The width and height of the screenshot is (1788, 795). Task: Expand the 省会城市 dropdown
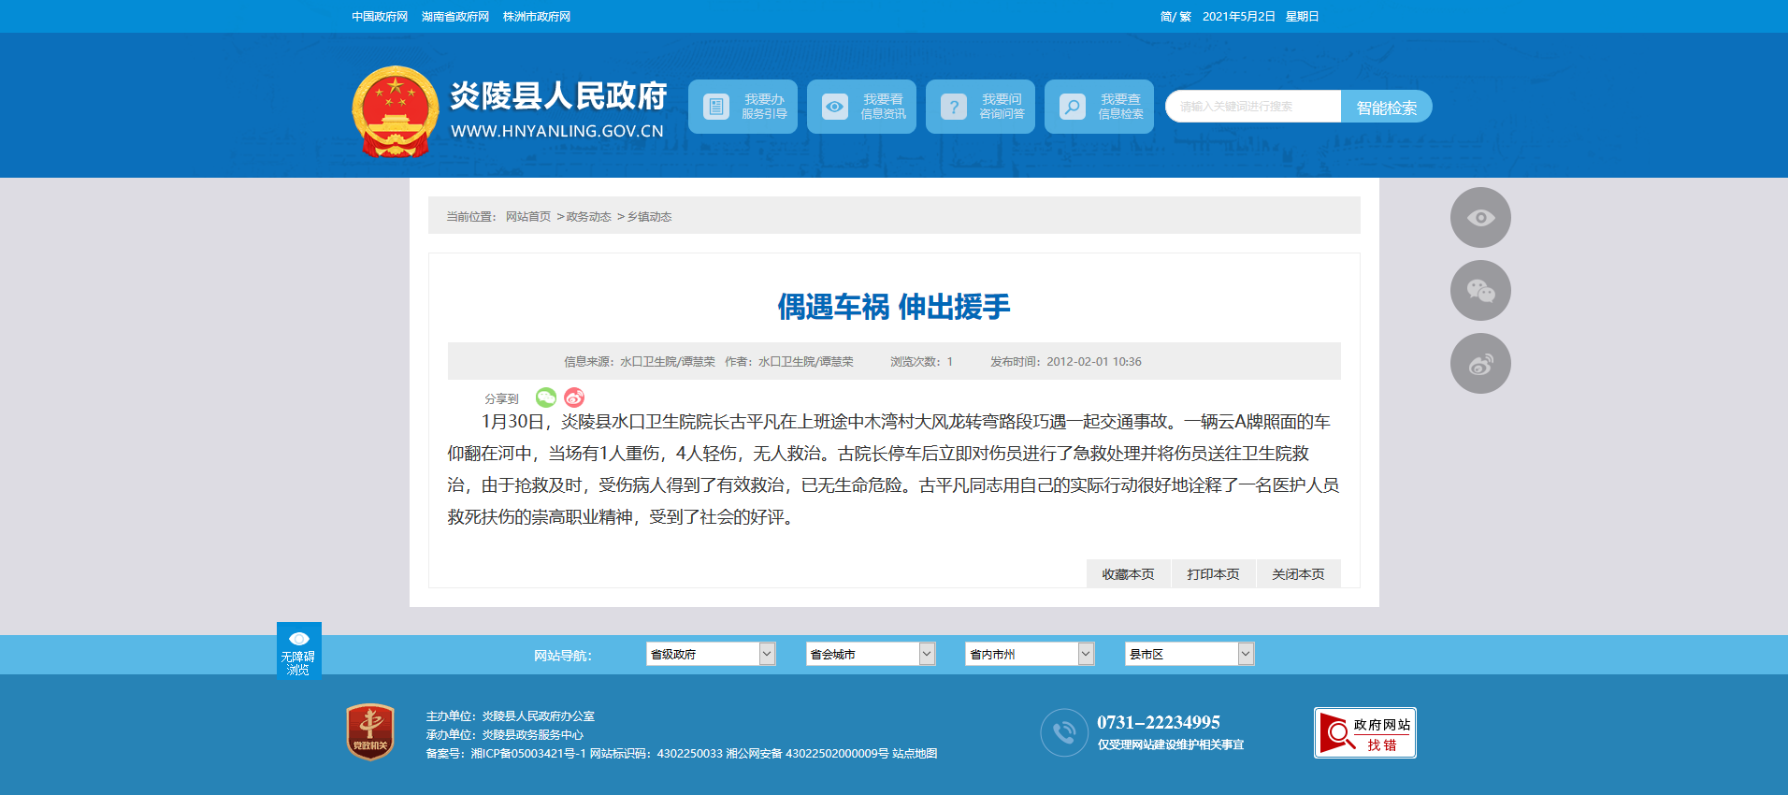[870, 654]
